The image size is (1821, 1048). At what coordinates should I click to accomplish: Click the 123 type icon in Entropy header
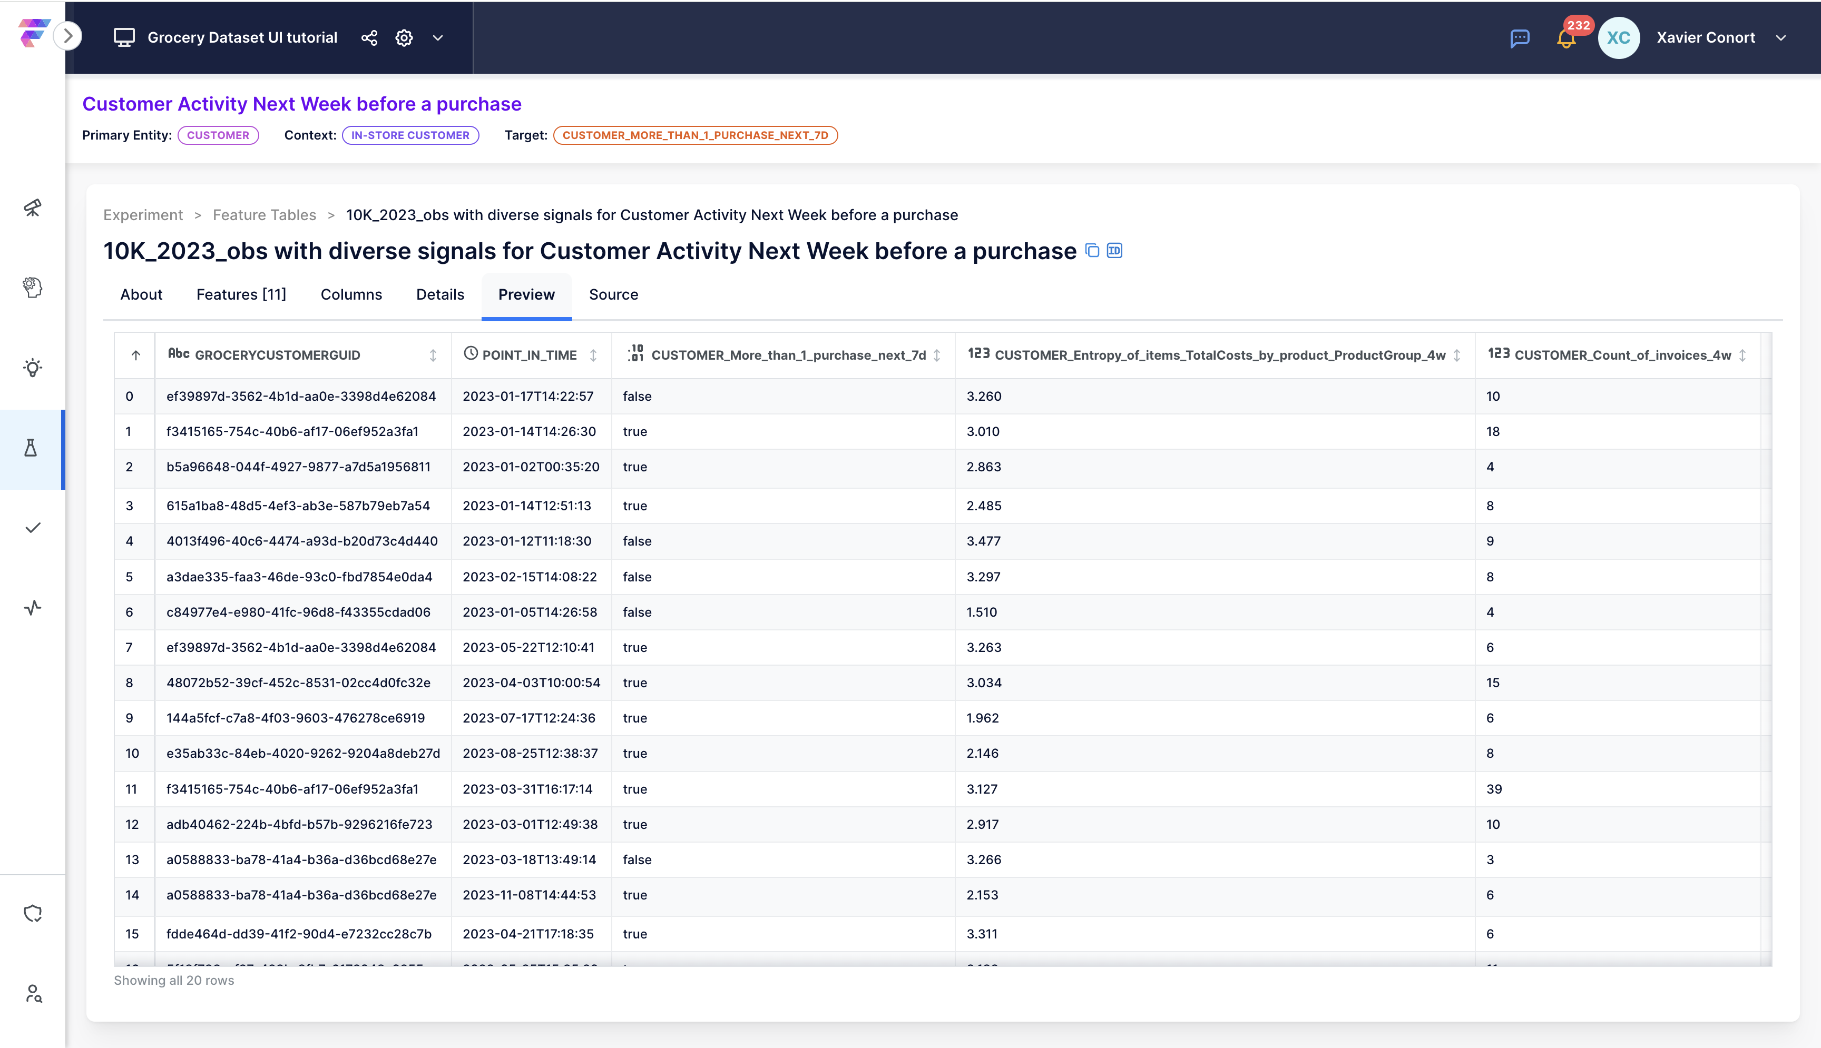point(978,353)
